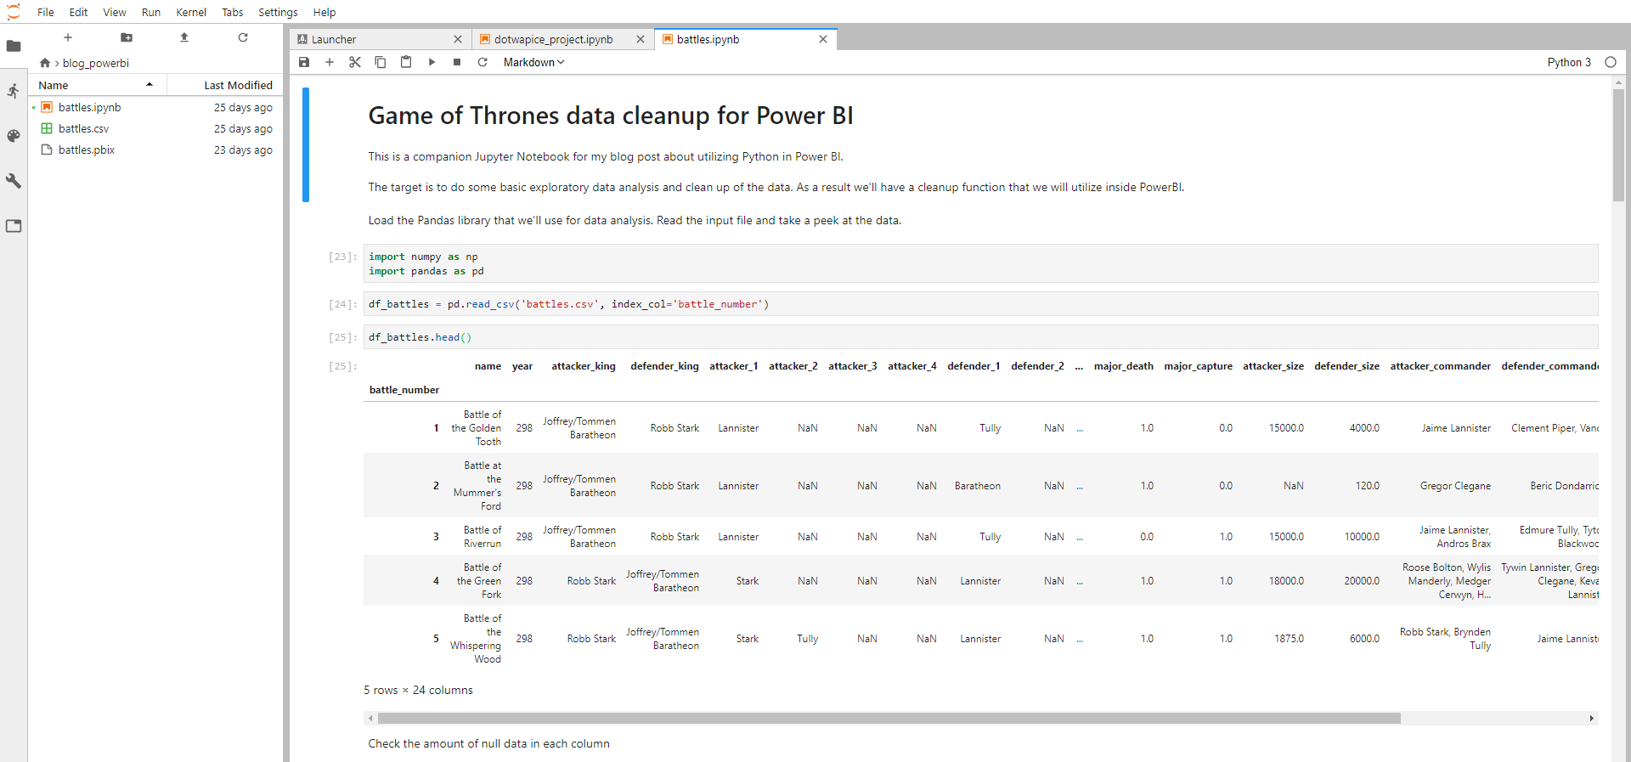Click the Python 3 kernel name
Screen dimensions: 1631x762
[x=1569, y=62]
